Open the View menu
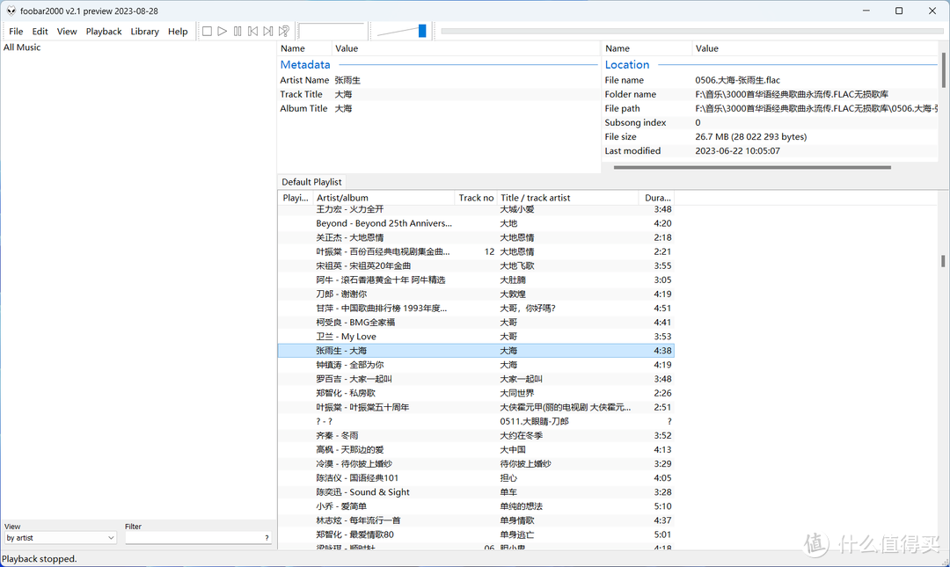Image resolution: width=950 pixels, height=567 pixels. pos(67,32)
